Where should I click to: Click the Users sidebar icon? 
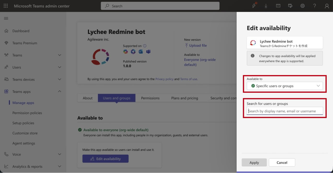[6, 67]
